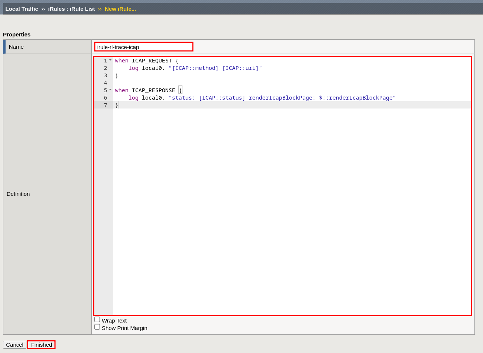This screenshot has height=353, width=483.
Task: Select line number 6 in the gutter
Action: pos(106,98)
